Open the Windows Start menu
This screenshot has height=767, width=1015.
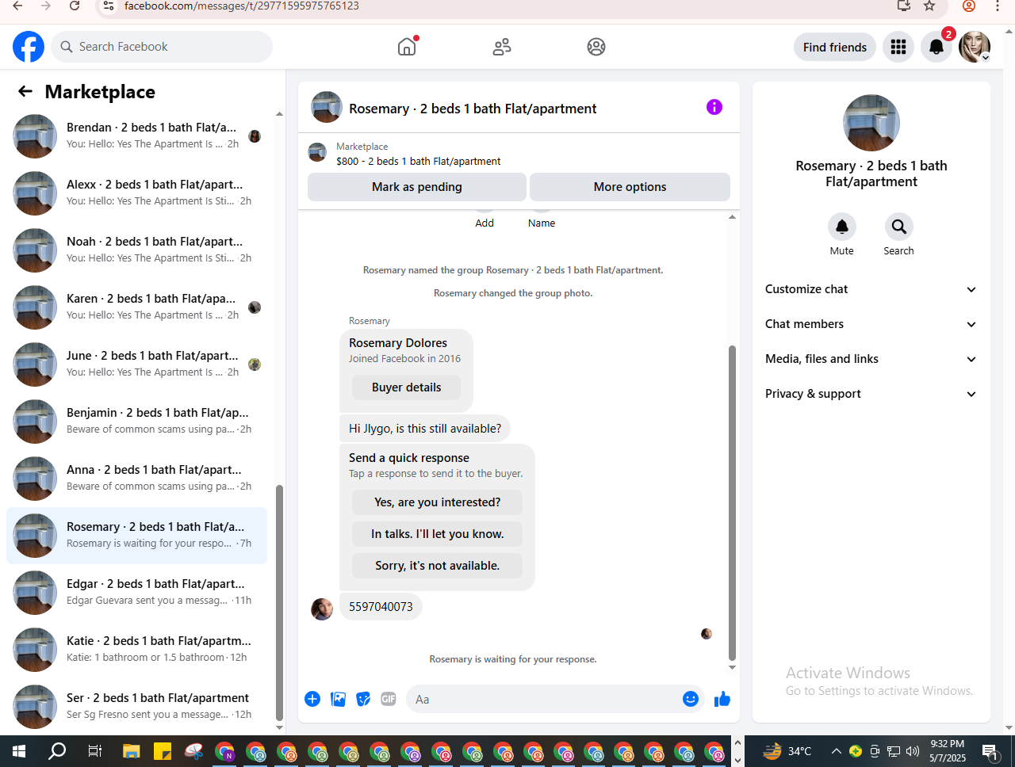click(x=19, y=751)
